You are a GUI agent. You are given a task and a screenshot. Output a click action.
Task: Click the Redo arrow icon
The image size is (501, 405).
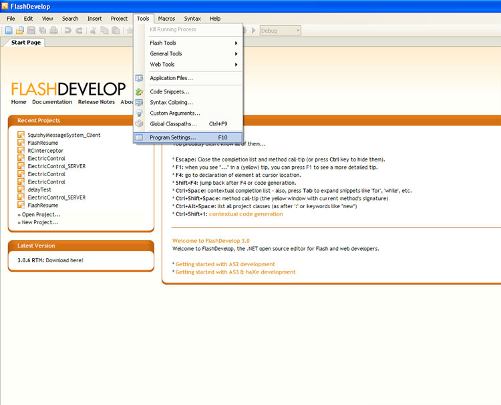pos(79,31)
